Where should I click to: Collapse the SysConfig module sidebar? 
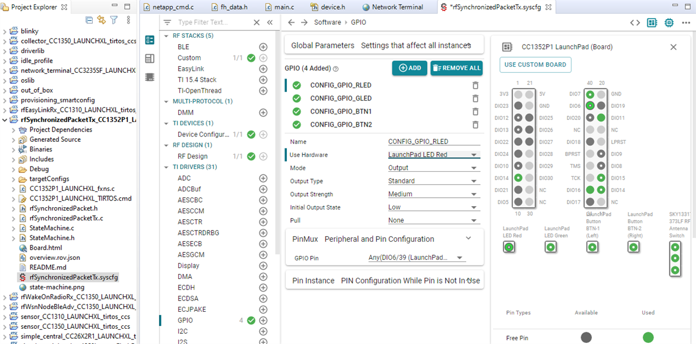click(270, 23)
